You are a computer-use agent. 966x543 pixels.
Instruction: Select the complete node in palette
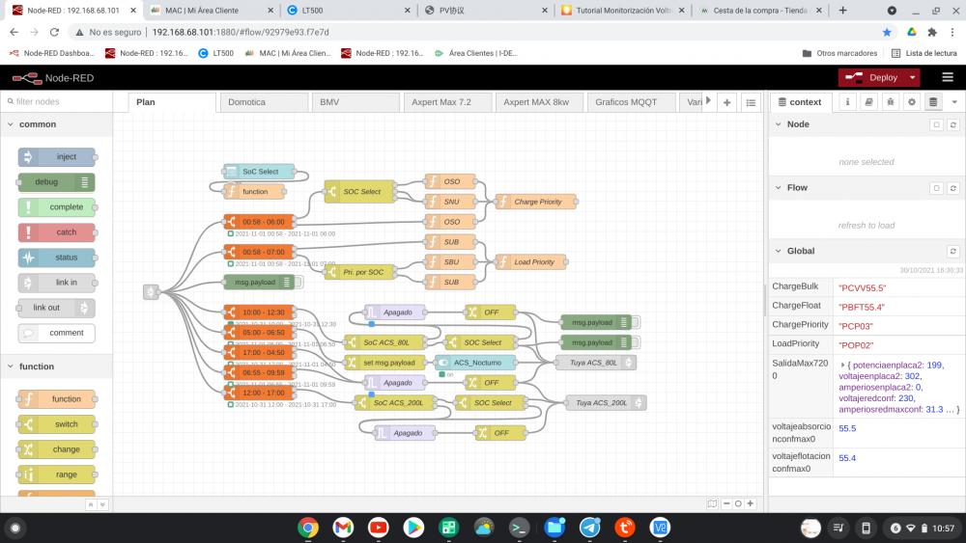point(57,207)
